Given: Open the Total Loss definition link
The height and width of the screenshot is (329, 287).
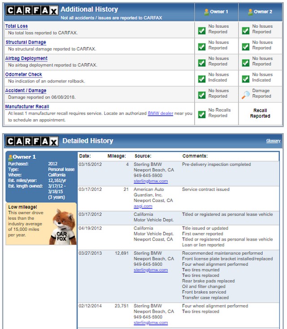Looking at the screenshot, I should coord(17,26).
